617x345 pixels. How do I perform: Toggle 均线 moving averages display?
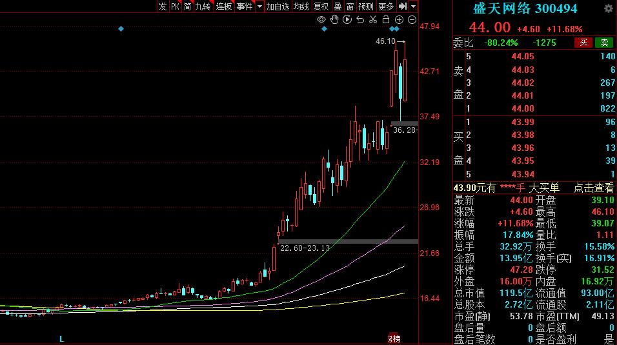(x=301, y=6)
